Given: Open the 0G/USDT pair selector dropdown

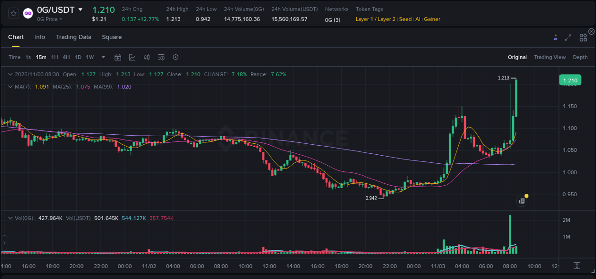Looking at the screenshot, I should click(x=81, y=10).
